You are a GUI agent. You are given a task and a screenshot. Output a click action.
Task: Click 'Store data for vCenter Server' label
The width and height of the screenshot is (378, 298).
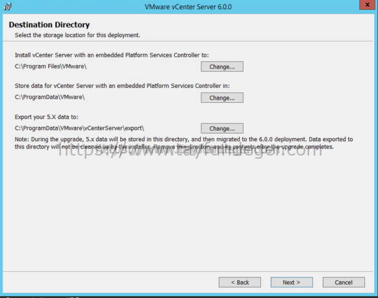pyautogui.click(x=122, y=86)
